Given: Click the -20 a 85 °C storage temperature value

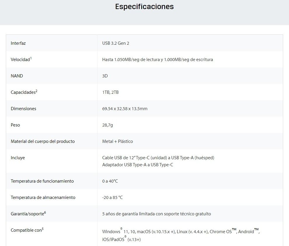Looking at the screenshot, I should pos(112,198).
